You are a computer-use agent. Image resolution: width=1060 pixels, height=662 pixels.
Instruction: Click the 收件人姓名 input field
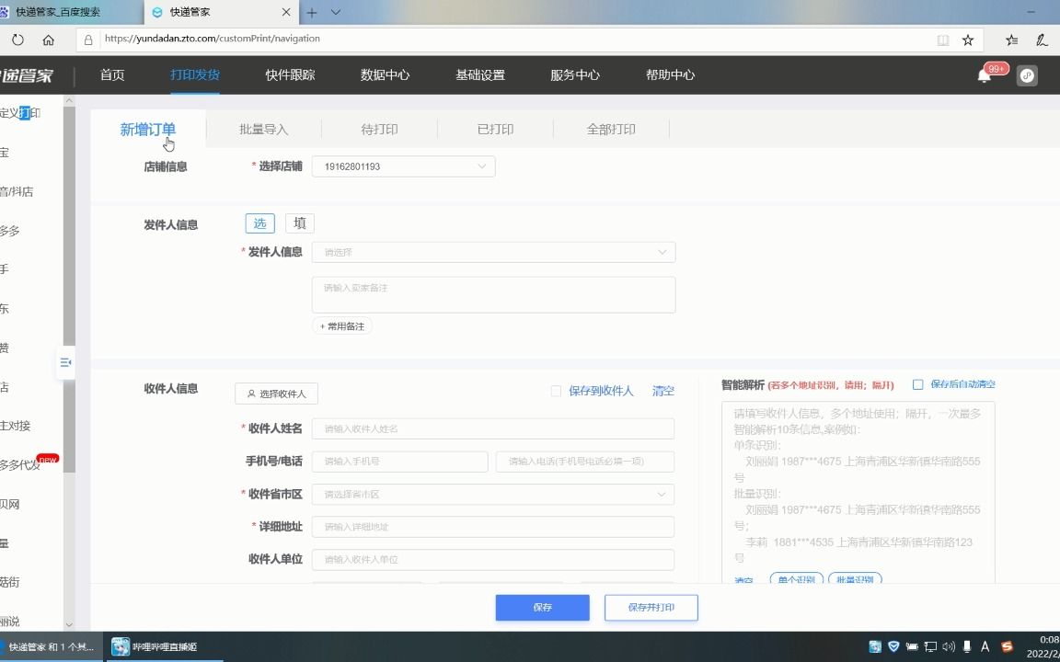click(x=493, y=428)
